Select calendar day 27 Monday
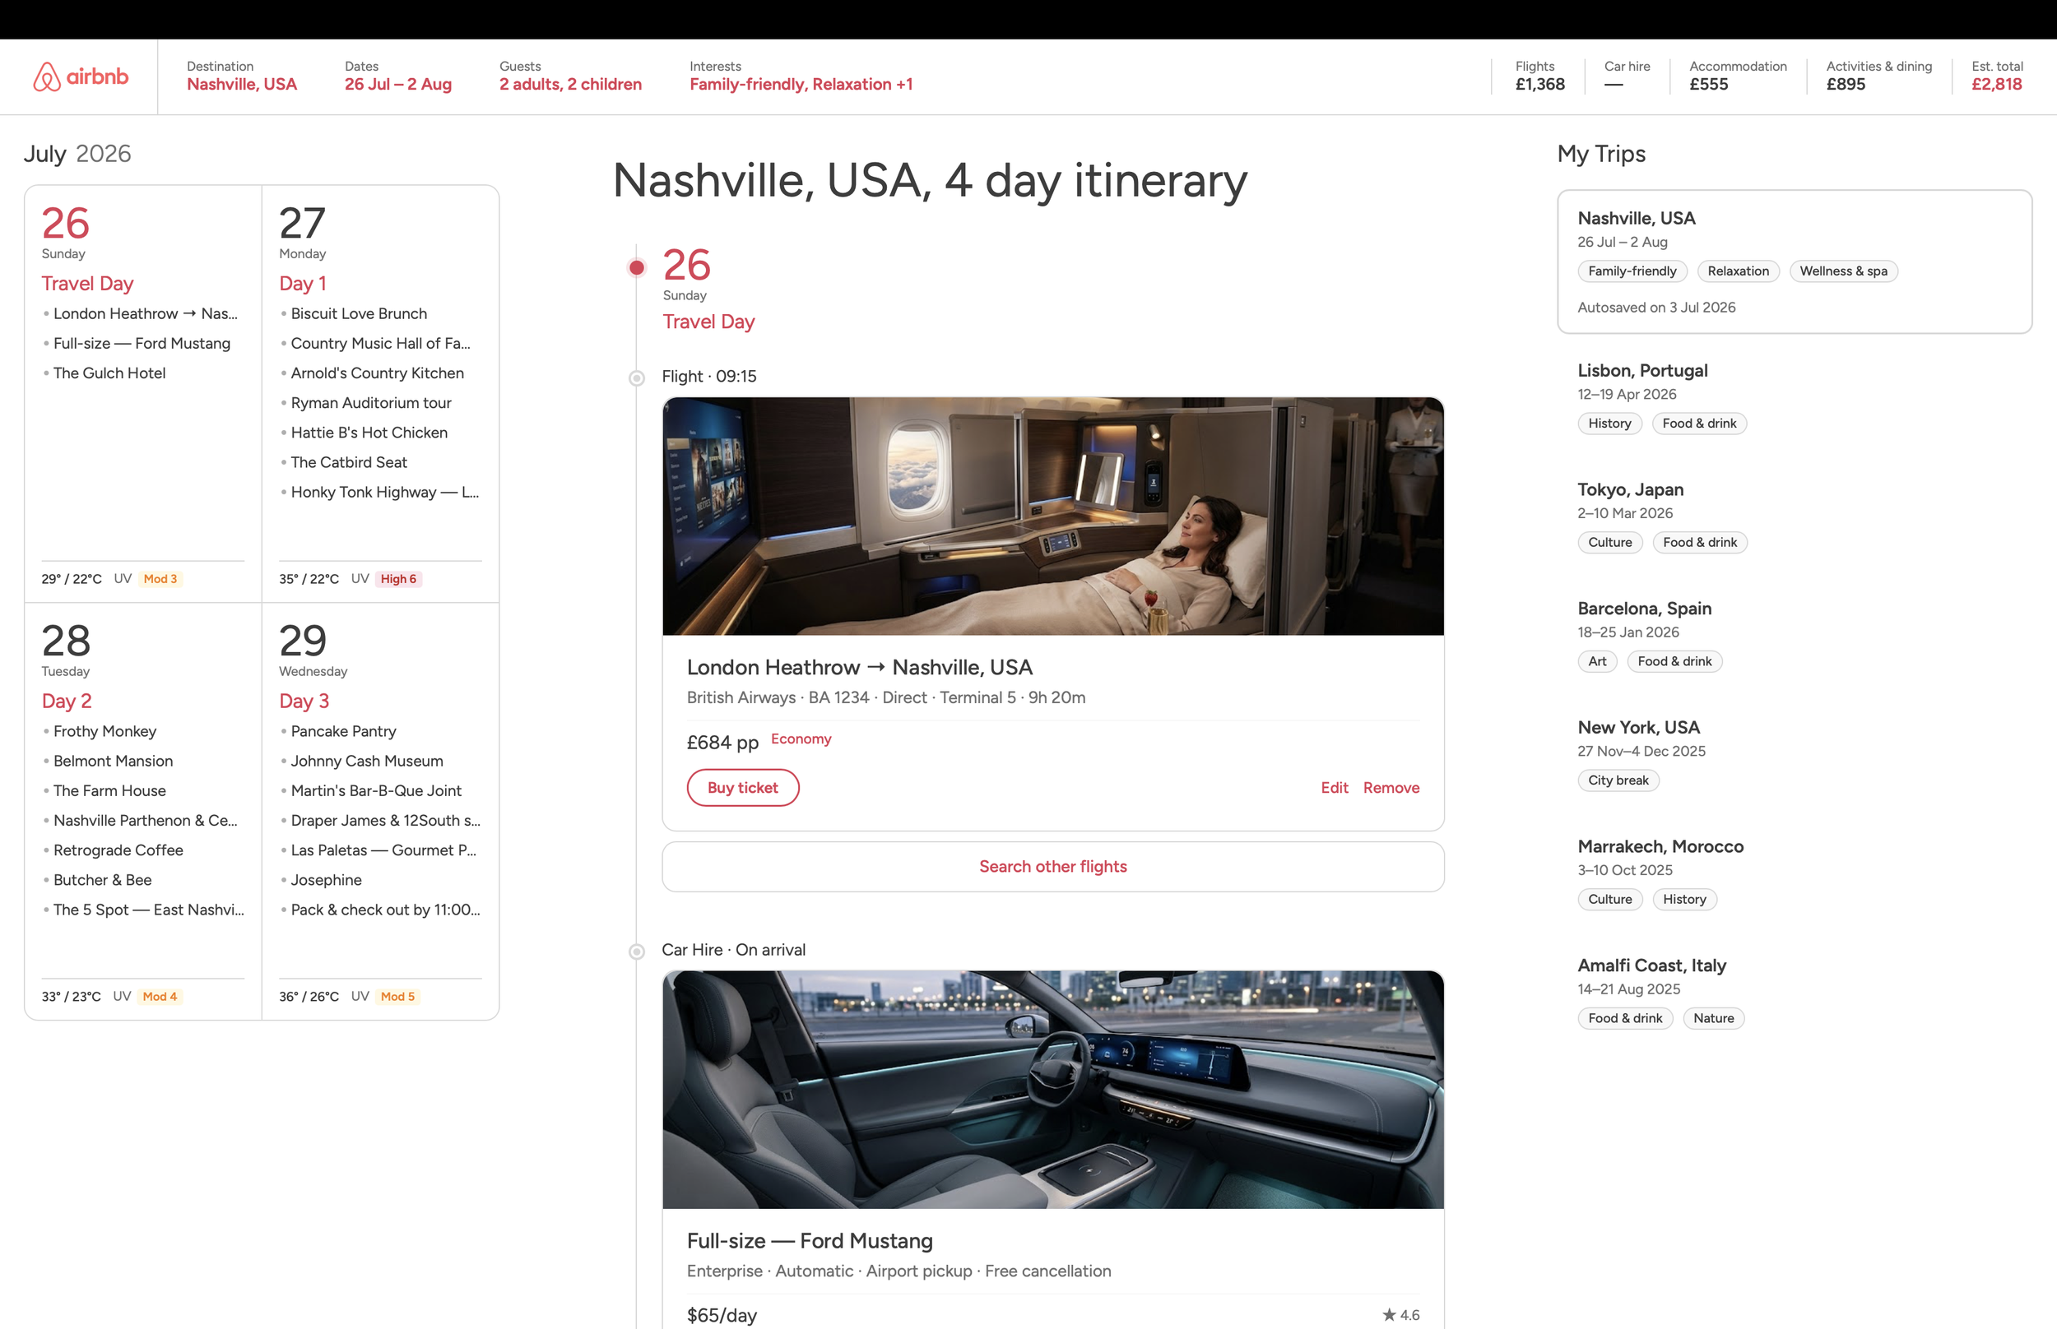Image resolution: width=2057 pixels, height=1329 pixels. (x=381, y=394)
